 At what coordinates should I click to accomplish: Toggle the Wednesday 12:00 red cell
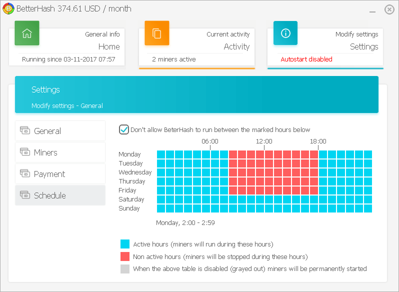click(269, 172)
